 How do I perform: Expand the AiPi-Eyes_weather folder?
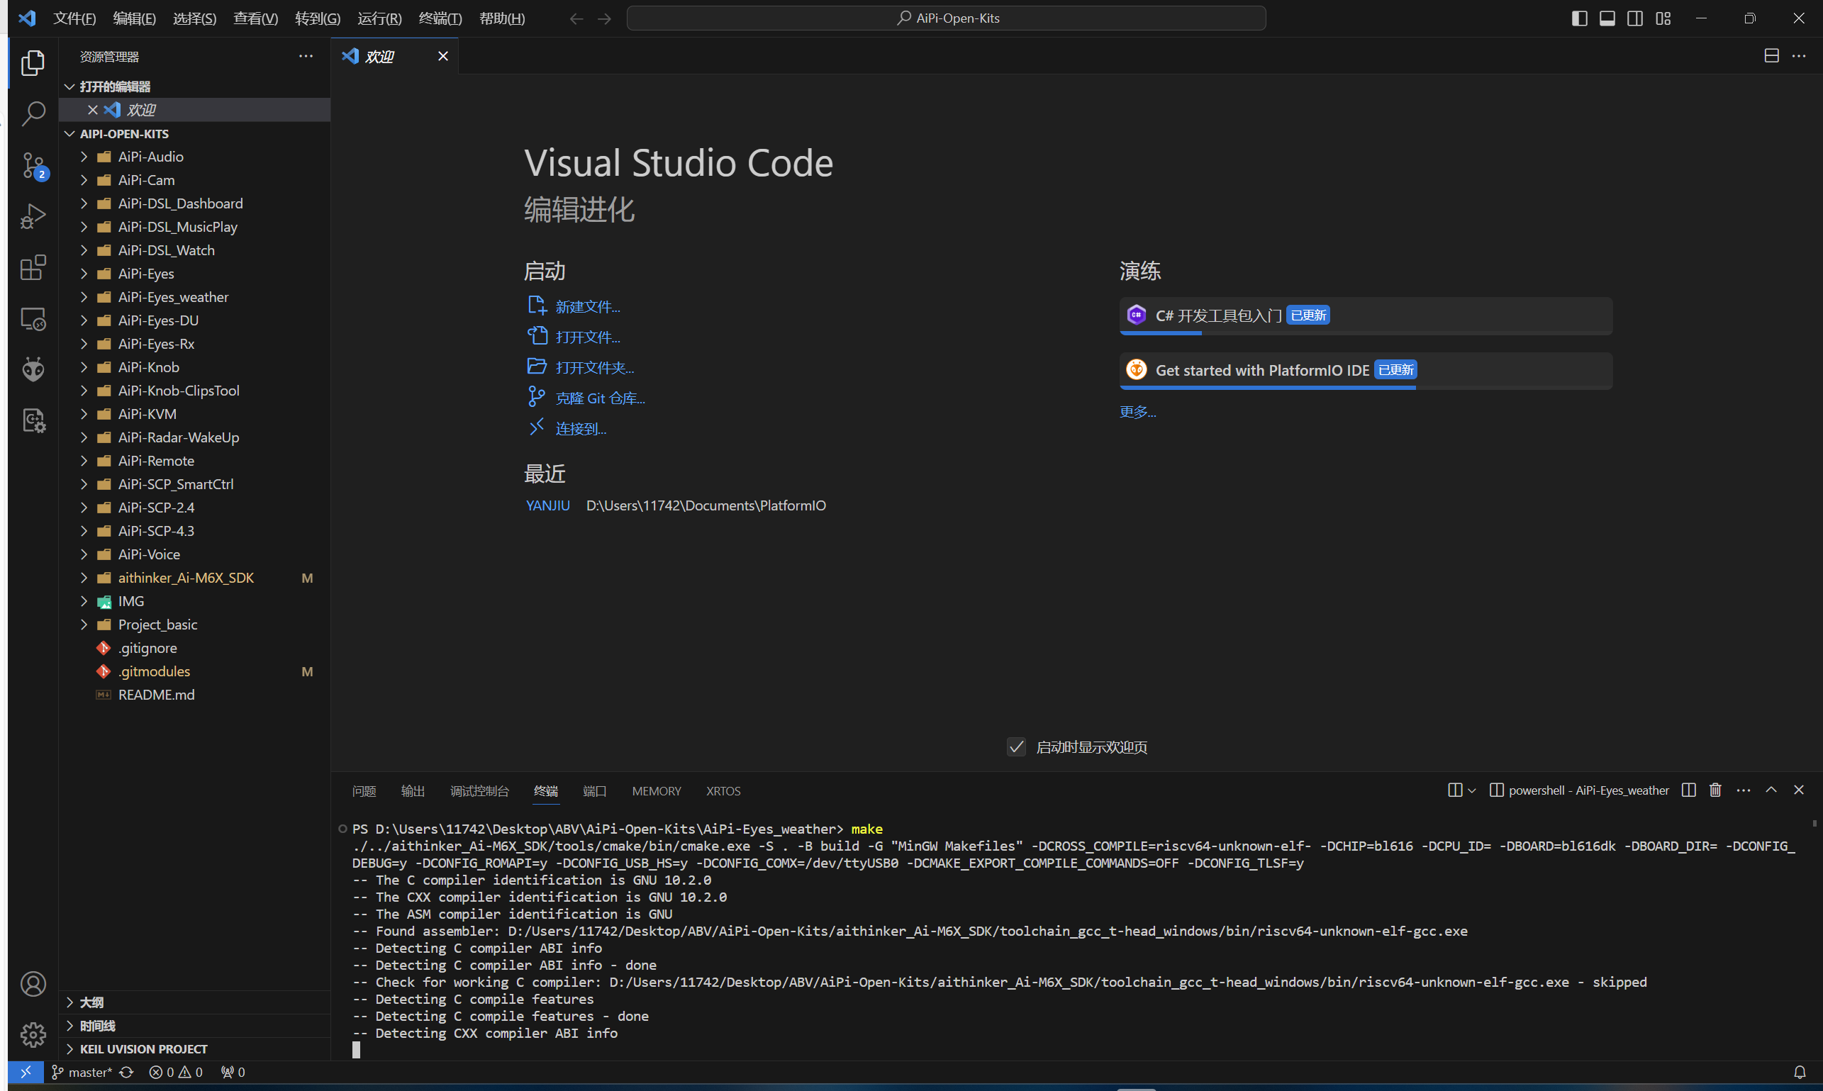point(194,297)
